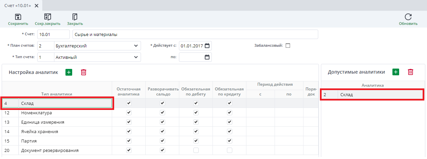
Task: Click the Save (Сохранить) floppy disk icon
Action: (18, 17)
